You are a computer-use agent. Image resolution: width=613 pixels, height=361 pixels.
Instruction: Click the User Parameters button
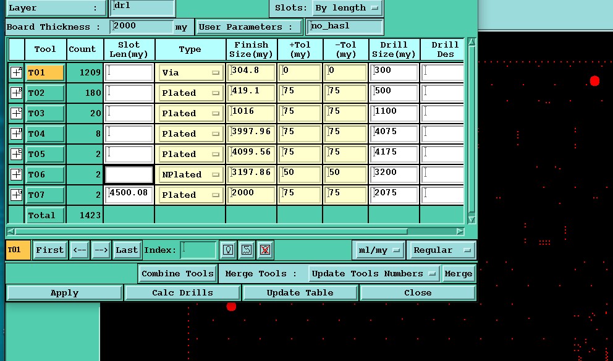[x=248, y=27]
